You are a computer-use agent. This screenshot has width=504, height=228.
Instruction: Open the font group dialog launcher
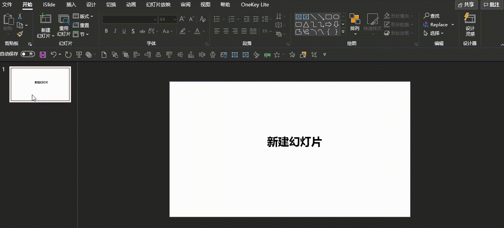tap(207, 44)
